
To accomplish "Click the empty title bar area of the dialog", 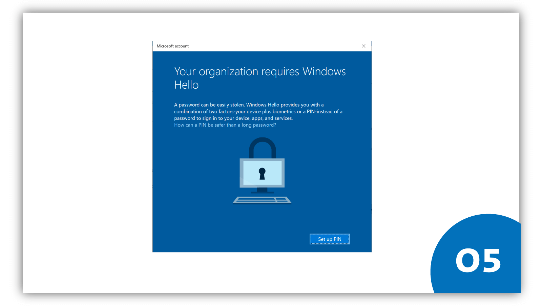I will [x=271, y=46].
